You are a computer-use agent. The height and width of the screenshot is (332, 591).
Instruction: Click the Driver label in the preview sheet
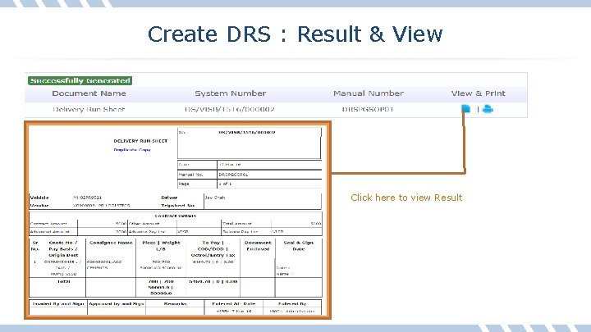[x=169, y=198]
